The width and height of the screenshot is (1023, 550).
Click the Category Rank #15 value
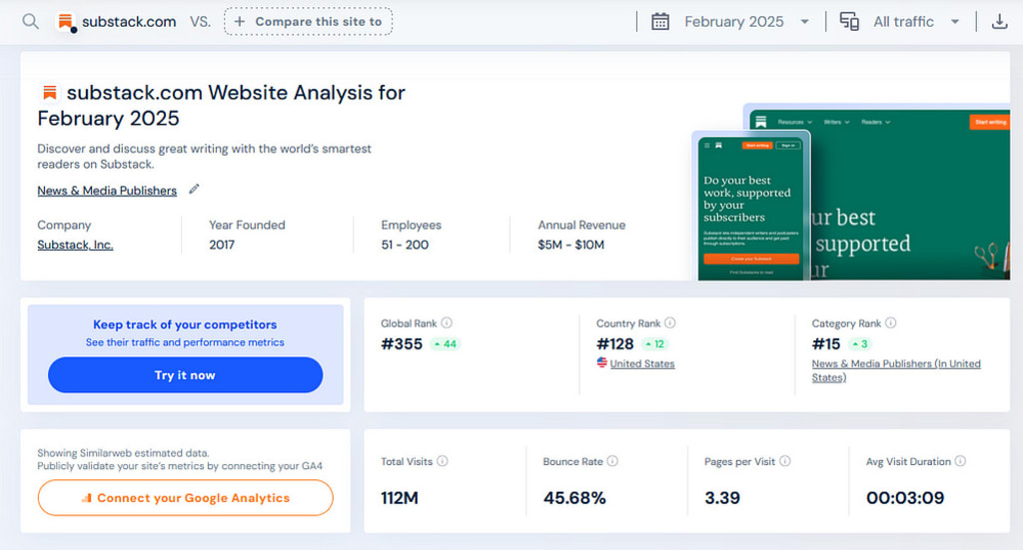(826, 344)
